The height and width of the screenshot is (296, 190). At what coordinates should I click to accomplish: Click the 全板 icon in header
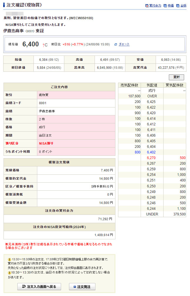click(x=178, y=6)
